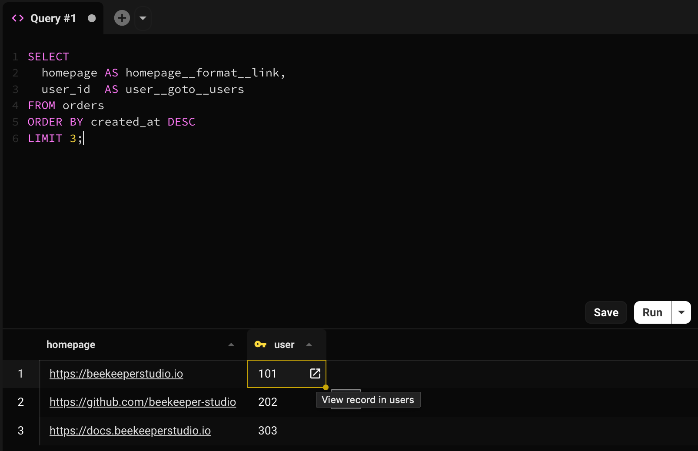
Task: Expand the Run options dropdown arrow
Action: (x=681, y=312)
